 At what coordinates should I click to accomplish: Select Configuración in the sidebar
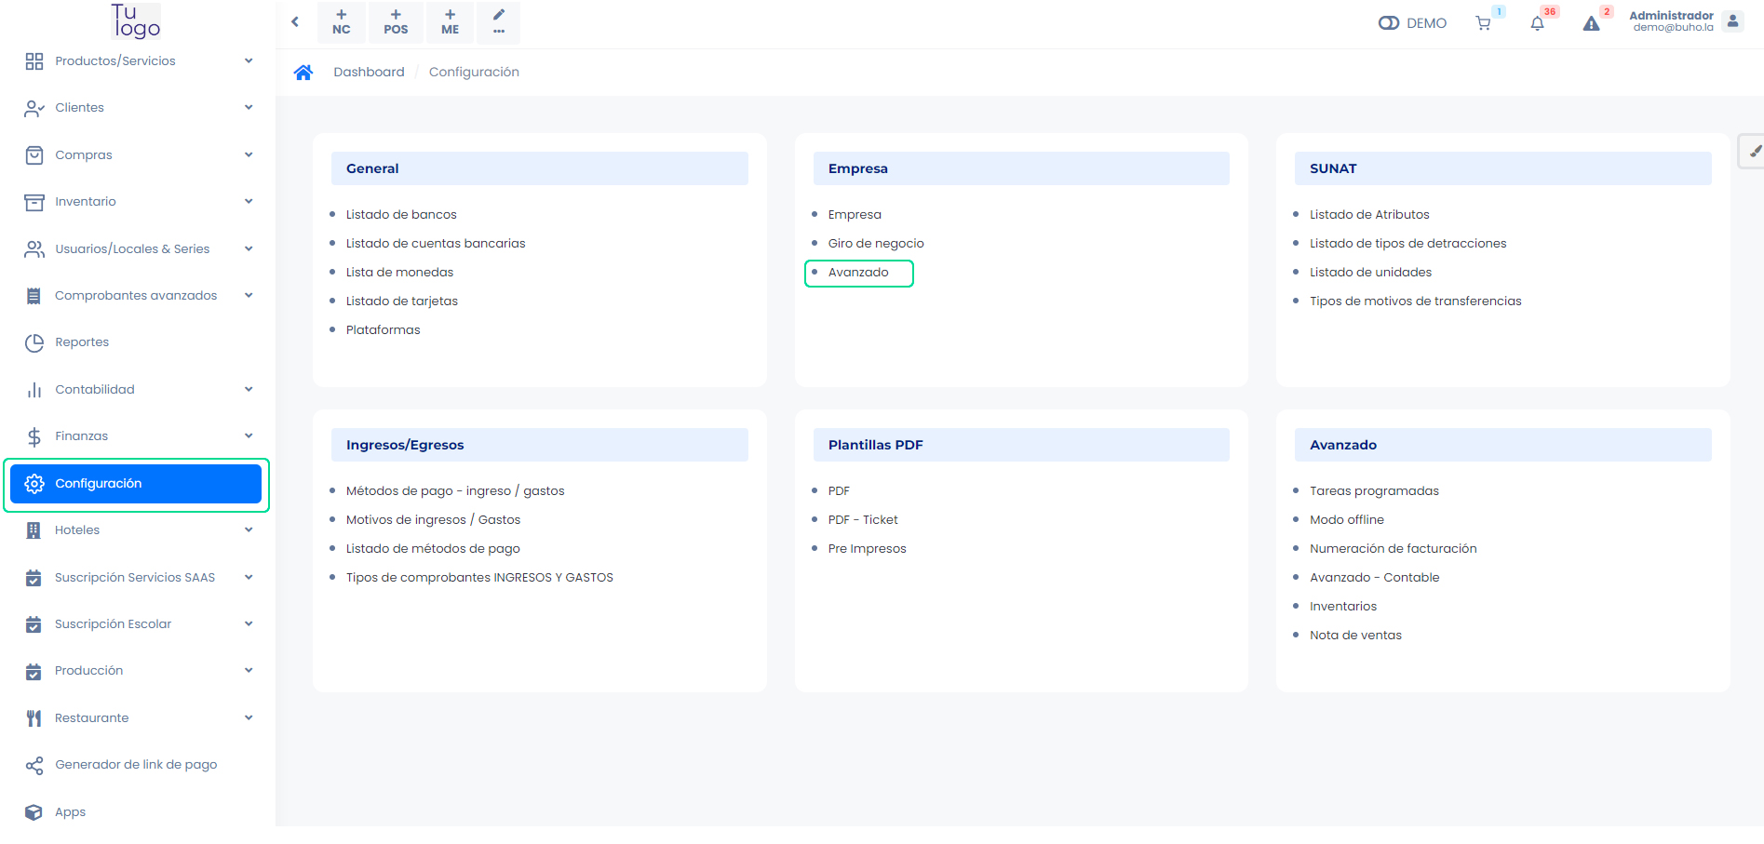136,484
